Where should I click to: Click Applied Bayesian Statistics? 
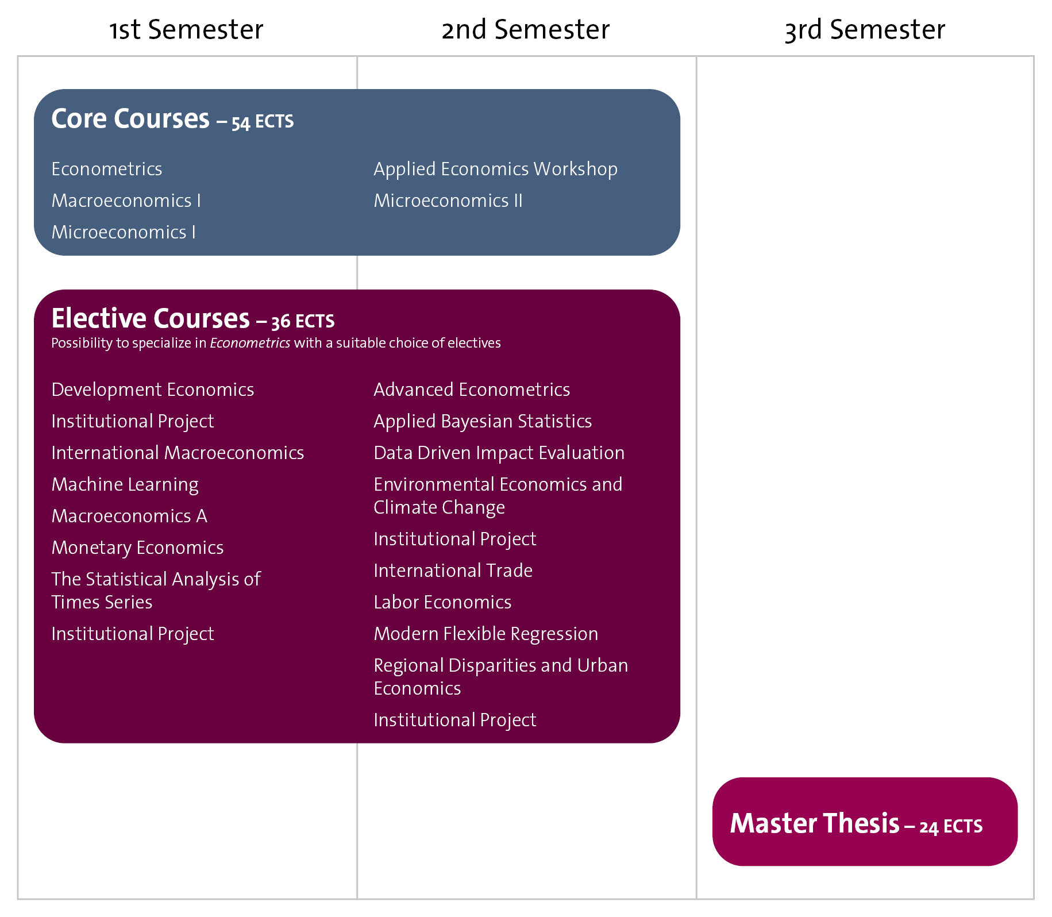(483, 421)
